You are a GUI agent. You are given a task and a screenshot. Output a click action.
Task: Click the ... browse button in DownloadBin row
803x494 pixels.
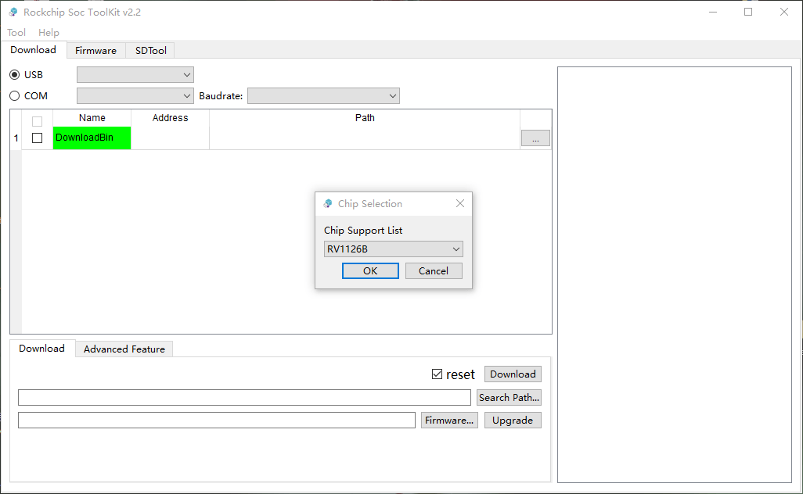click(535, 138)
